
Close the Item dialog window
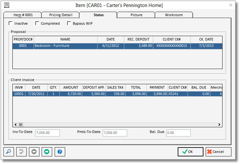coord(231,5)
